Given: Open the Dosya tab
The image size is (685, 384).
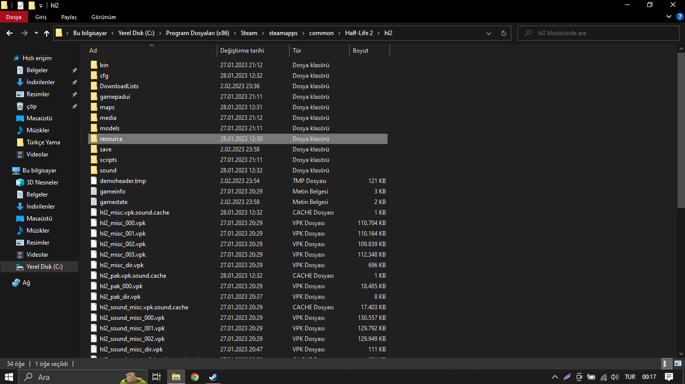Looking at the screenshot, I should coord(14,17).
